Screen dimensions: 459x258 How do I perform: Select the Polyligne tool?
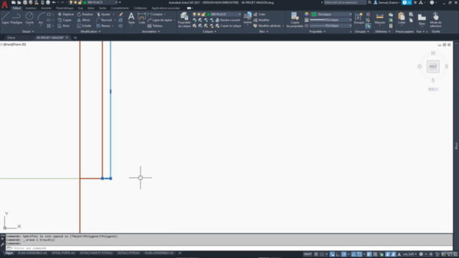pos(16,18)
